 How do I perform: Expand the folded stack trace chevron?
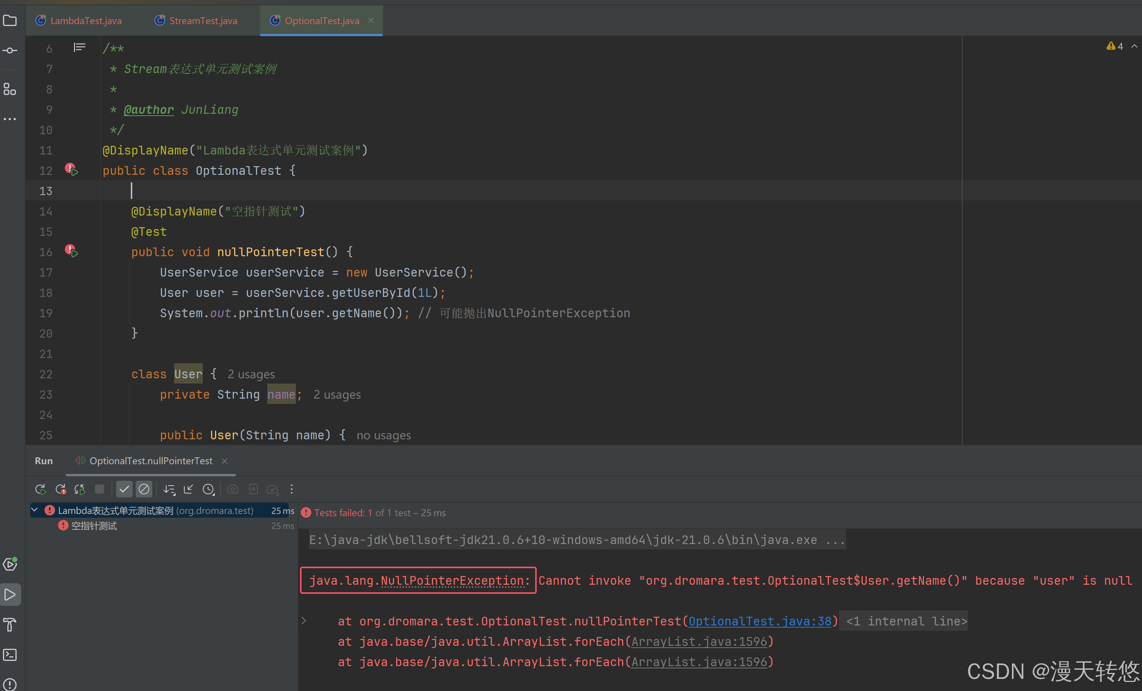(304, 621)
